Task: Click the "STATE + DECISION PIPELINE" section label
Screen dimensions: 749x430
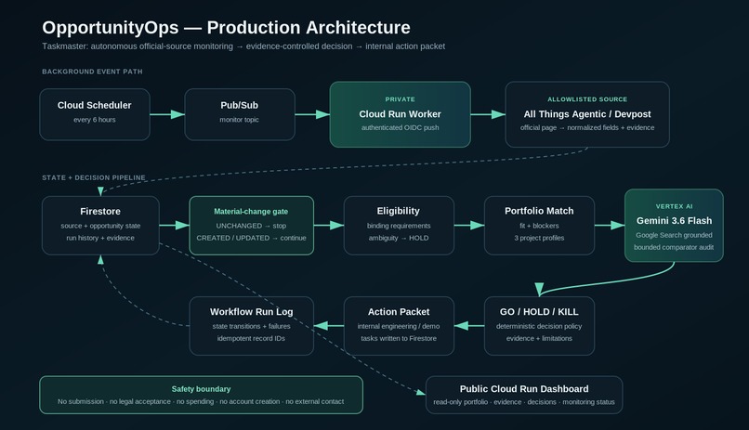Action: tap(94, 177)
